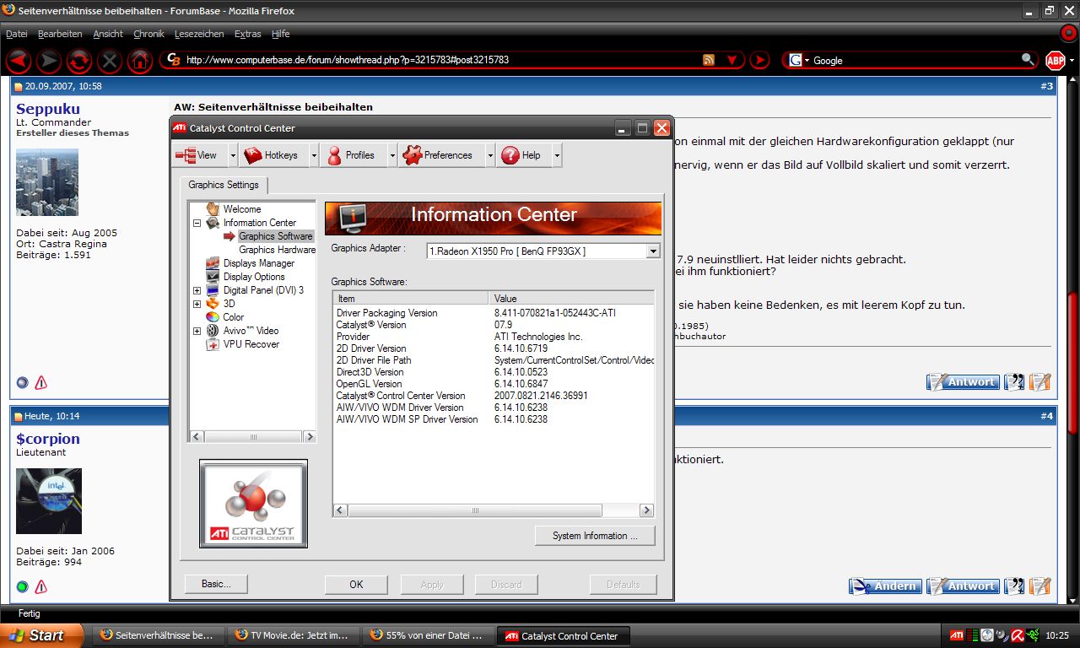The image size is (1080, 648).
Task: Select Graphics Hardware tree item
Action: pyautogui.click(x=277, y=250)
